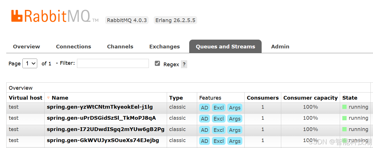Click Excl badge for spring.gen-GkWVUJyxSOueXs74EJejbg
Viewport: 373px width, 148px height.
pyautogui.click(x=219, y=141)
